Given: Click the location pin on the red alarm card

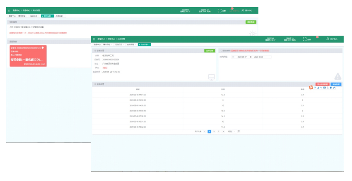Looking at the screenshot, I should [43, 47].
